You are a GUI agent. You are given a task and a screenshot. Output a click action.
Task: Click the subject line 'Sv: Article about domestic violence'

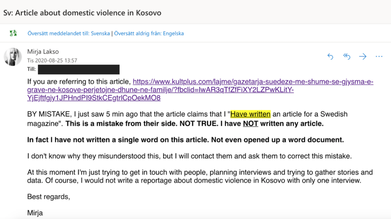coord(82,13)
